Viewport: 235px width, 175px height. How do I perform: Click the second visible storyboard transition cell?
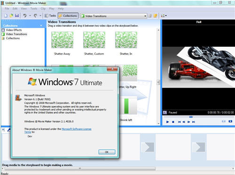point(199,147)
